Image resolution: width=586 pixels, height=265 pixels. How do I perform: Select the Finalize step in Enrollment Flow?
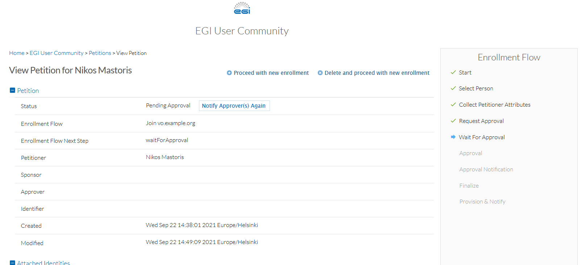(469, 186)
